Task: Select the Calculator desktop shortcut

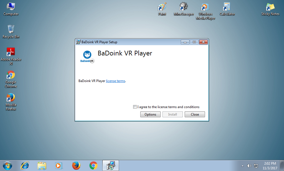Action: point(227,9)
